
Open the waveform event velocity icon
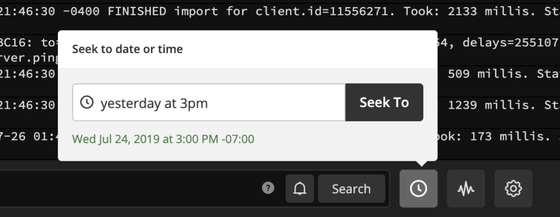466,189
